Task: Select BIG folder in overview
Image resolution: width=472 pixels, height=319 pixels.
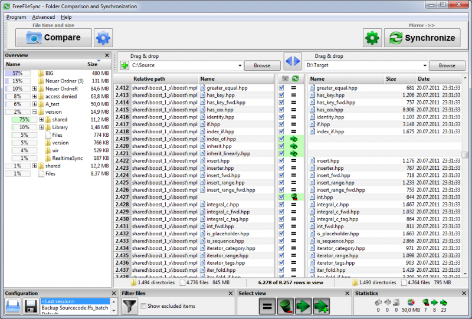Action: (x=50, y=73)
